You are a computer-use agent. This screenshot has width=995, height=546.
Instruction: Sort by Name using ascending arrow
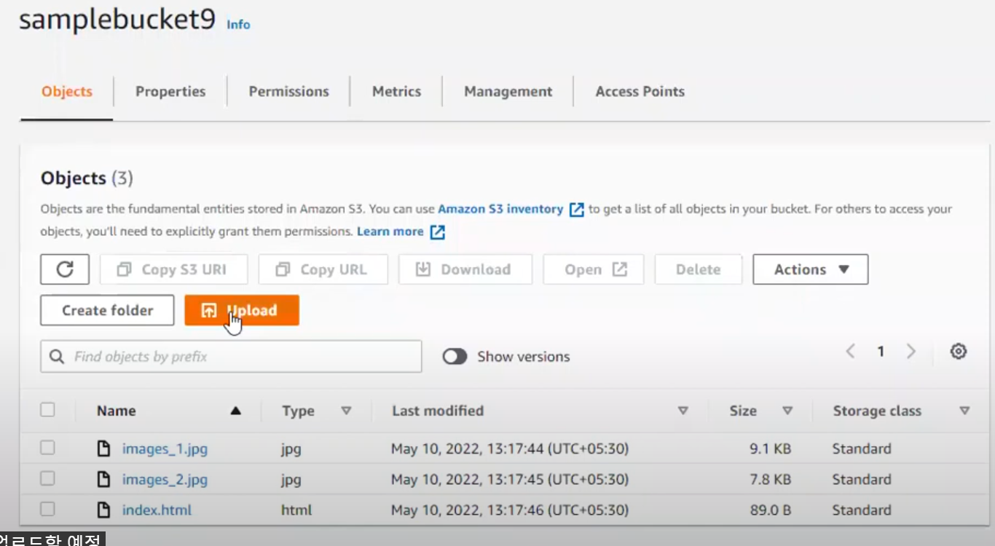(x=235, y=411)
